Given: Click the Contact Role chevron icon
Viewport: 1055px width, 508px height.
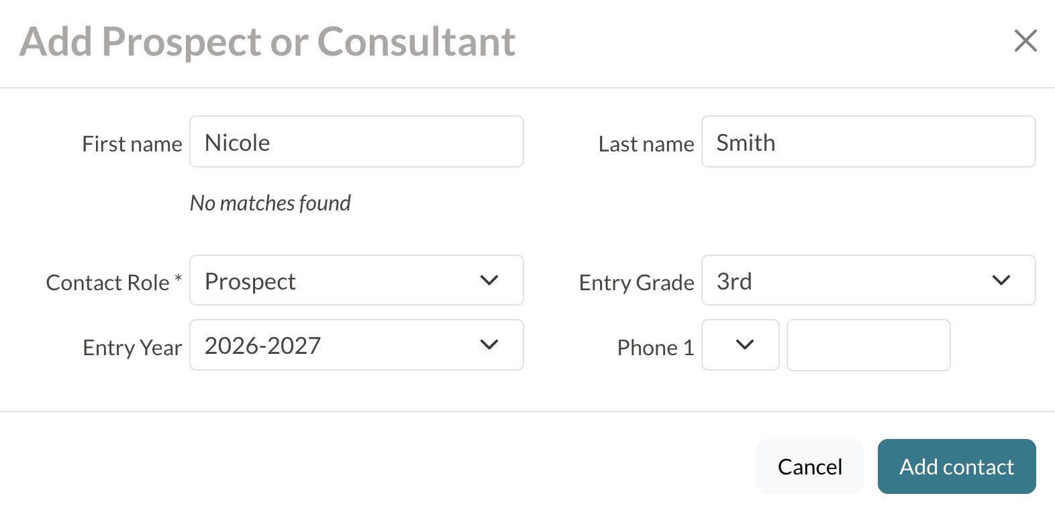Looking at the screenshot, I should pyautogui.click(x=489, y=280).
